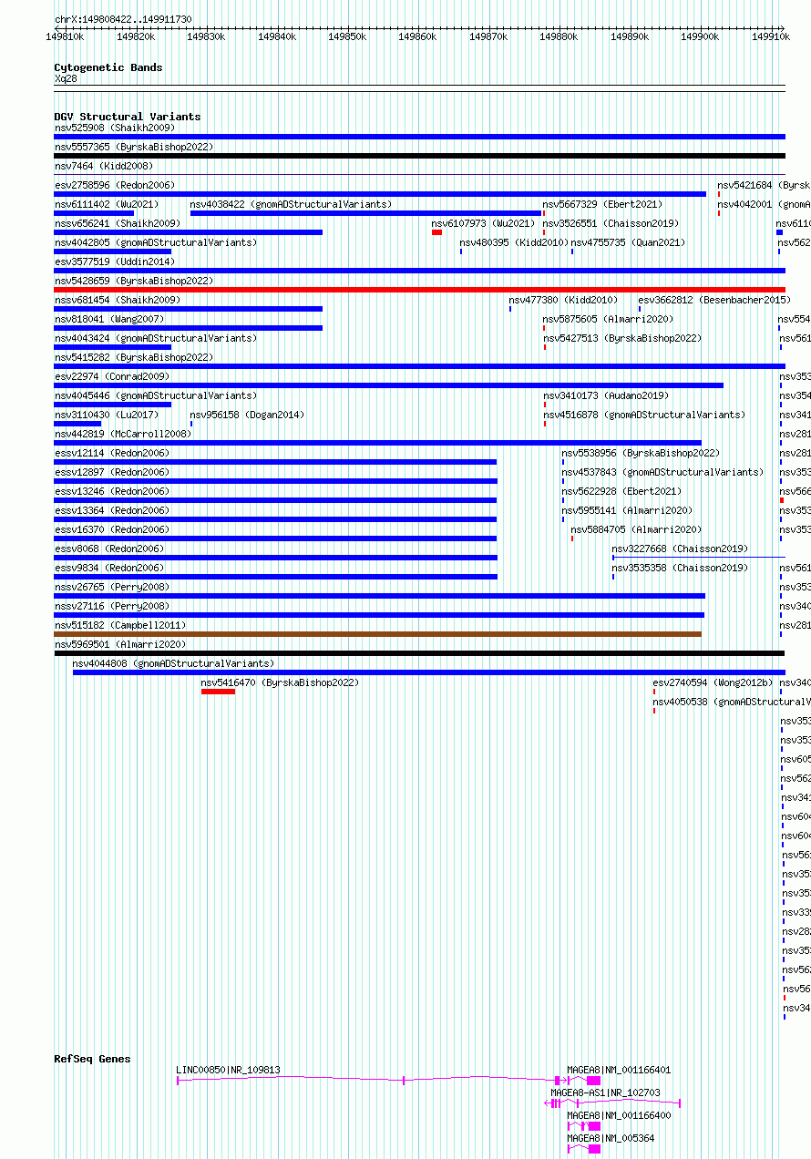Select the 149810k ruler position label
Image resolution: width=811 pixels, height=1159 pixels.
[65, 36]
